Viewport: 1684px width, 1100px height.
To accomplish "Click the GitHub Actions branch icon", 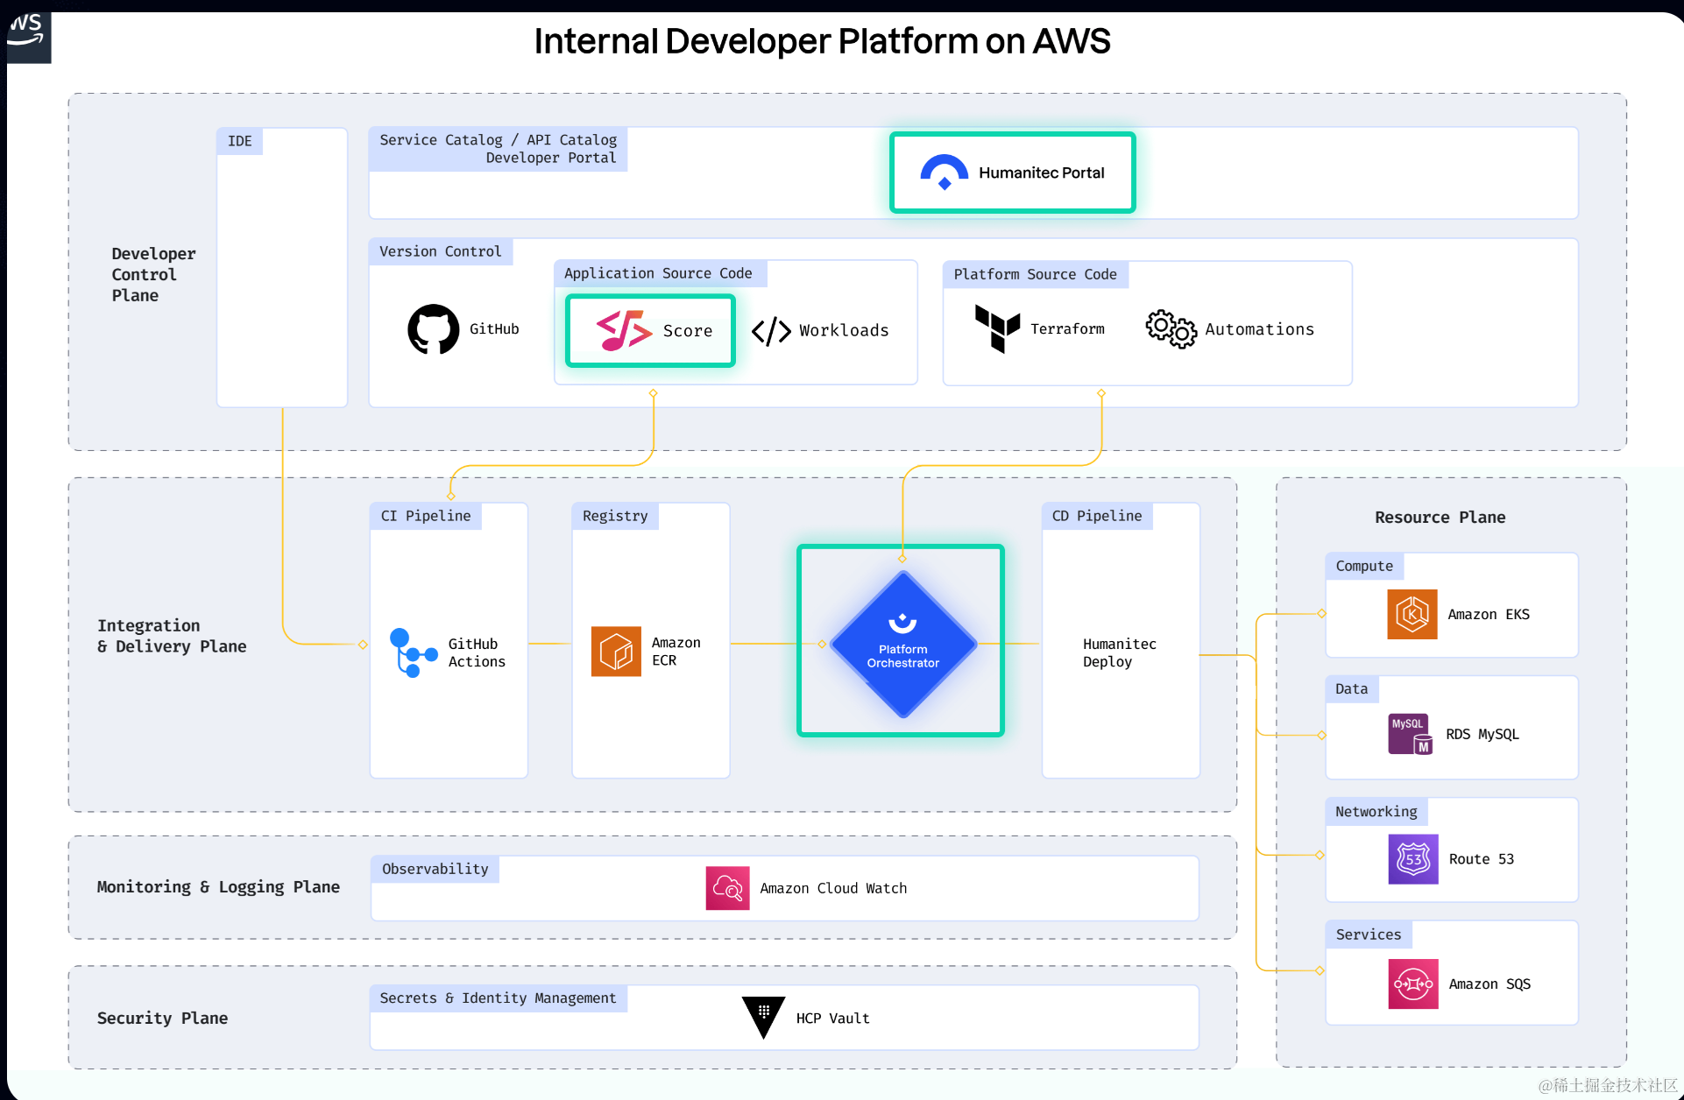I will (x=412, y=652).
